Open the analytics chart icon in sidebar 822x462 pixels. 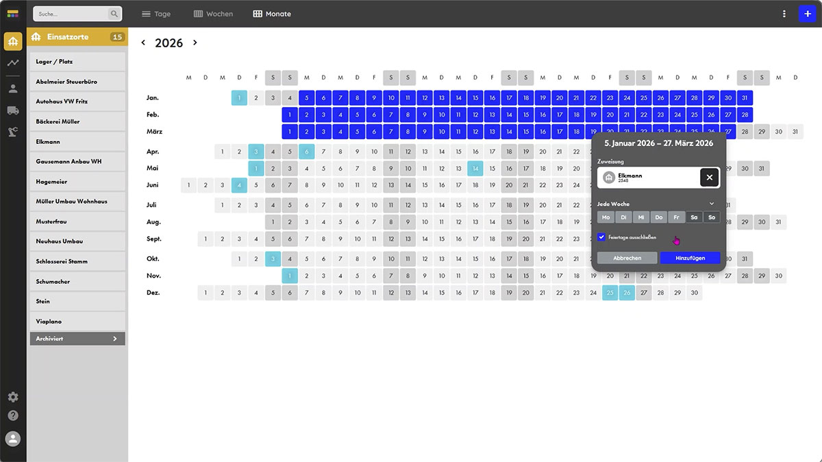(13, 62)
